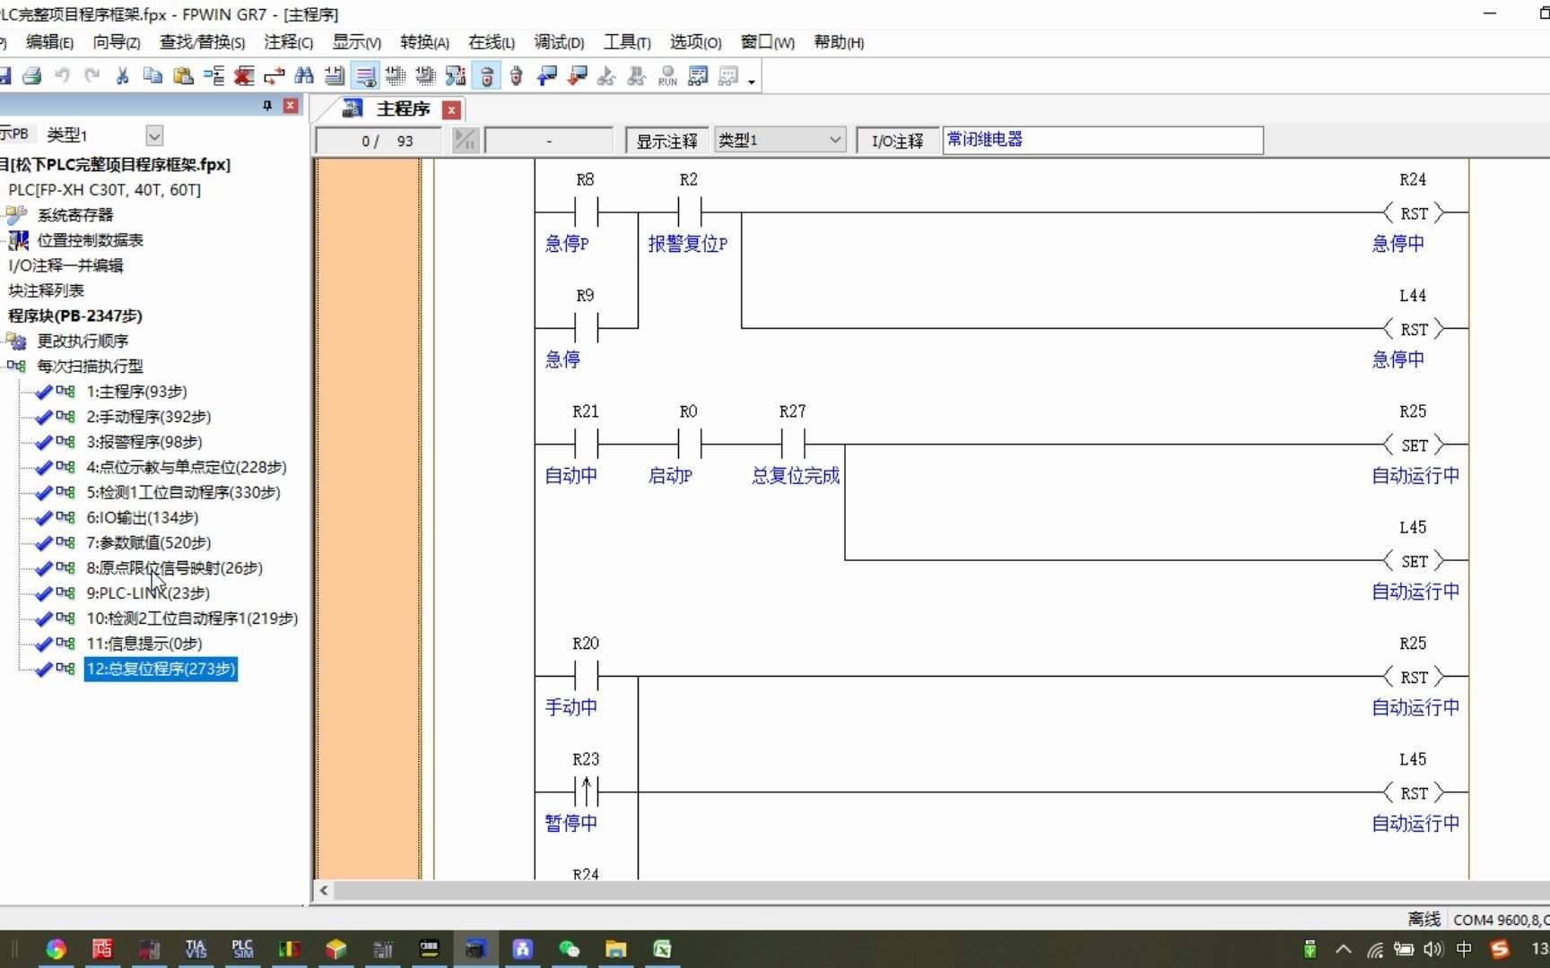Click the upload from PLC blue arrow icon
Viewport: 1550px width, 968px height.
point(546,76)
